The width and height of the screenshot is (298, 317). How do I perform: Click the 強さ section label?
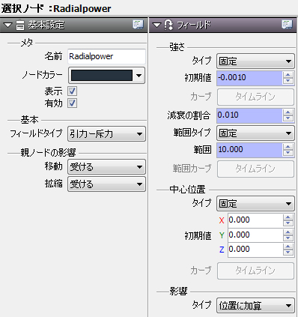(x=177, y=47)
